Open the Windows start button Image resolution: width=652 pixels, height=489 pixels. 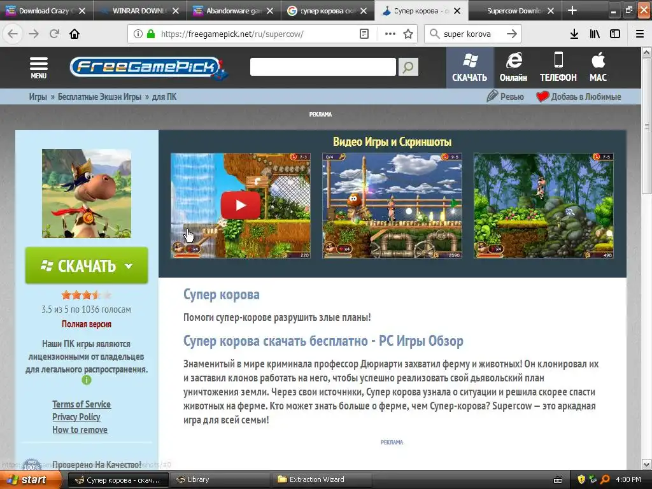pyautogui.click(x=30, y=479)
